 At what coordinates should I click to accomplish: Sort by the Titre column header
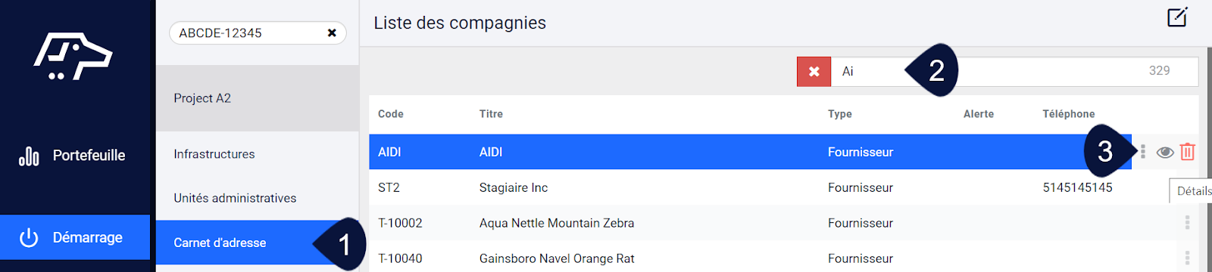(x=491, y=114)
